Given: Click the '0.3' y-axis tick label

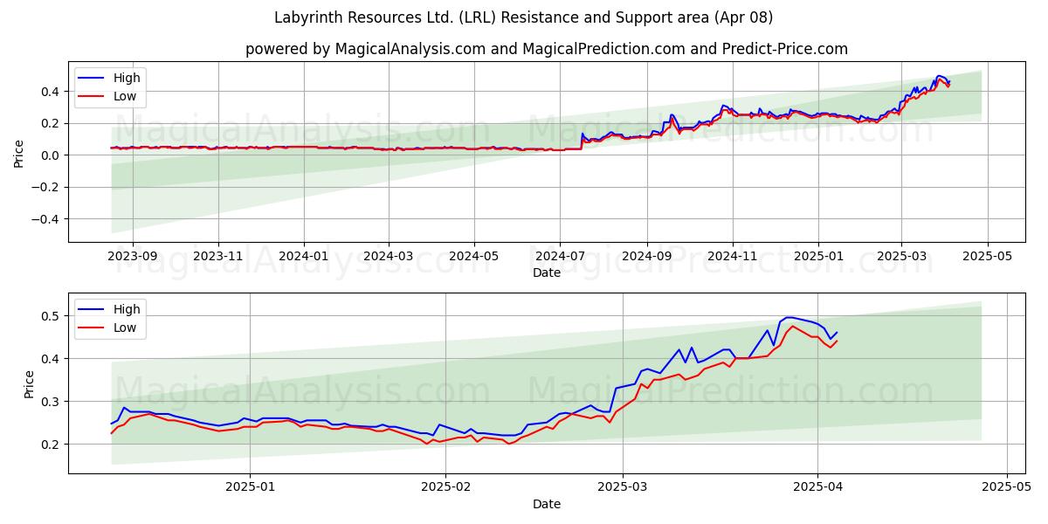Looking at the screenshot, I should point(52,402).
